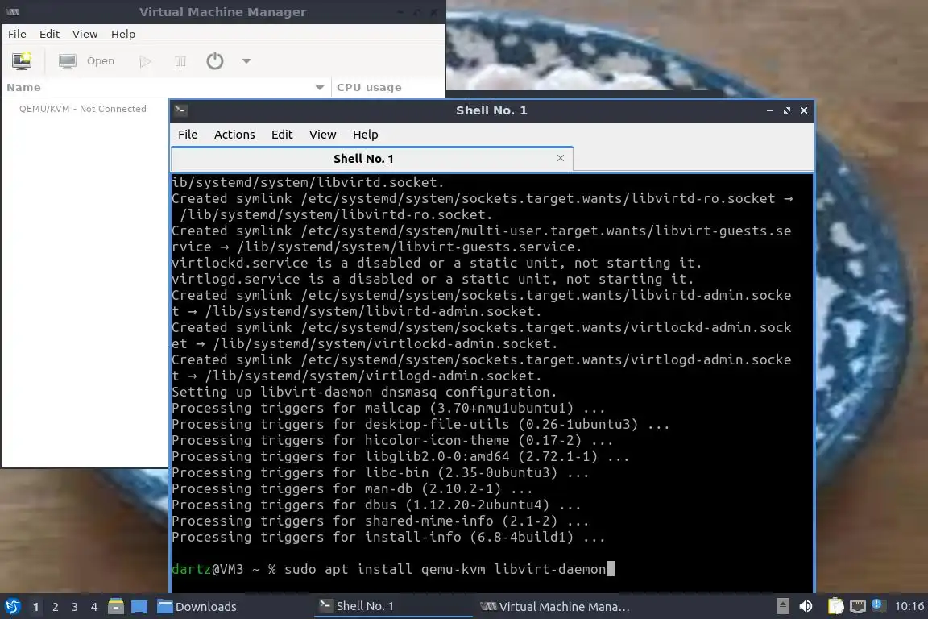Screen dimensions: 928x619
Task: Click Open in Virtual Machine Manager toolbar
Action: 86,60
